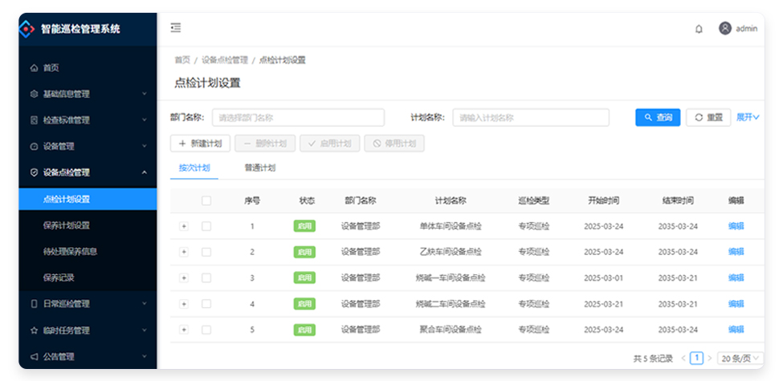
Task: Open the 部门名称 department select dropdown
Action: (x=298, y=117)
